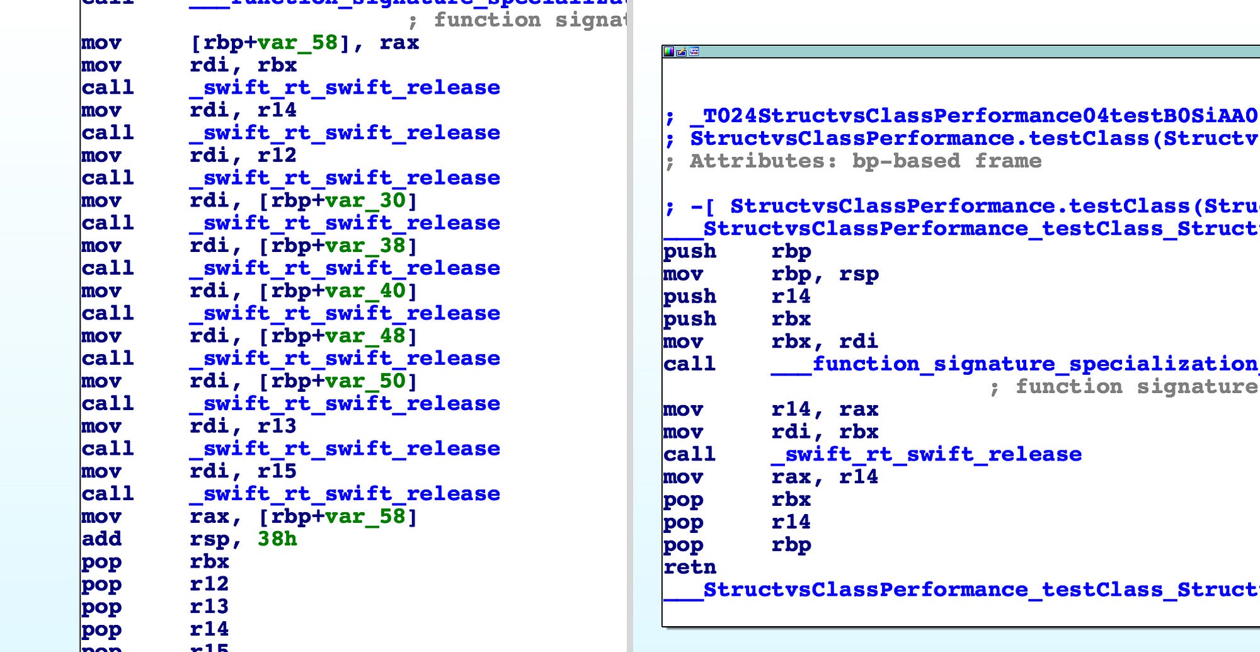Click the 'mov rdi, r12' instruction
Screen dimensions: 1260x652
pos(189,156)
